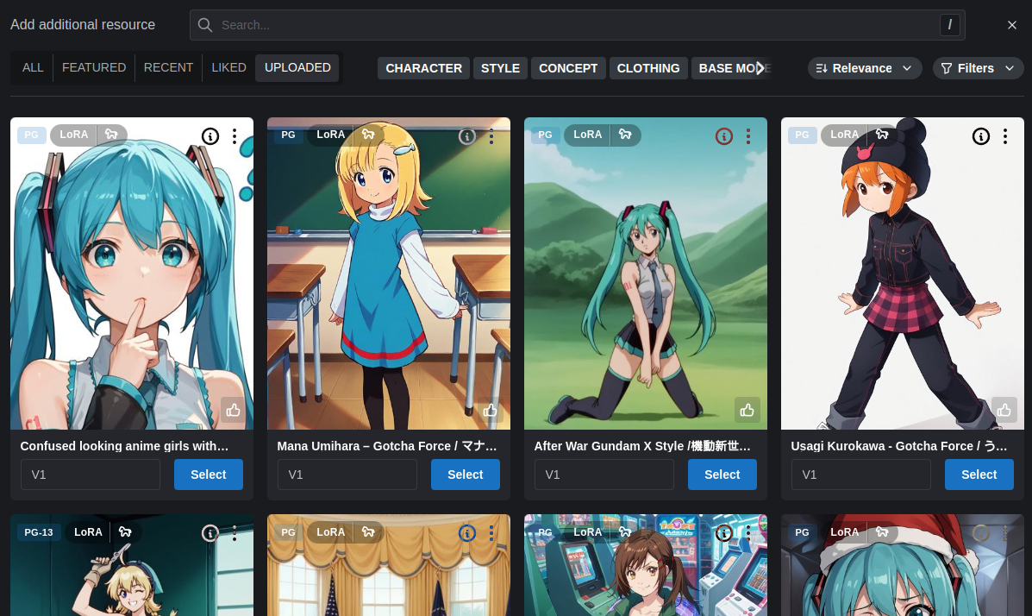Switch to the RECENT tab
Screen dimensions: 1032x616
click(x=168, y=68)
